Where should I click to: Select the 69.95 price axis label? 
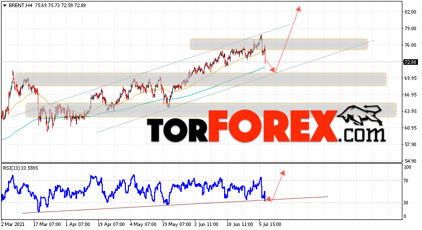(410, 78)
